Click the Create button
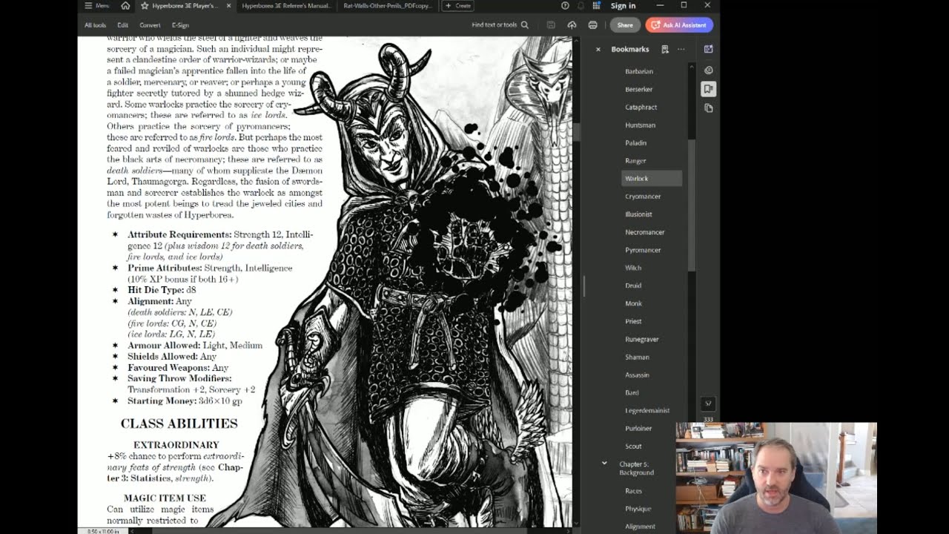 [457, 6]
